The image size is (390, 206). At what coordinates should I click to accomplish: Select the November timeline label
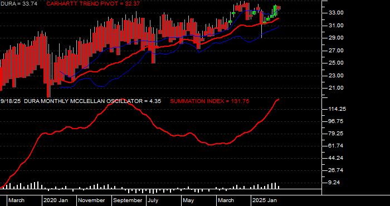pos(91,200)
